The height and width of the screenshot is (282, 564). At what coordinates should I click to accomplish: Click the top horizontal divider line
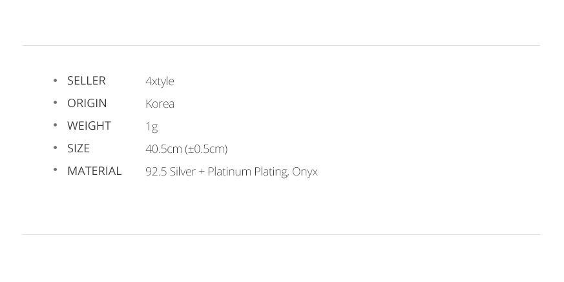[x=281, y=45]
